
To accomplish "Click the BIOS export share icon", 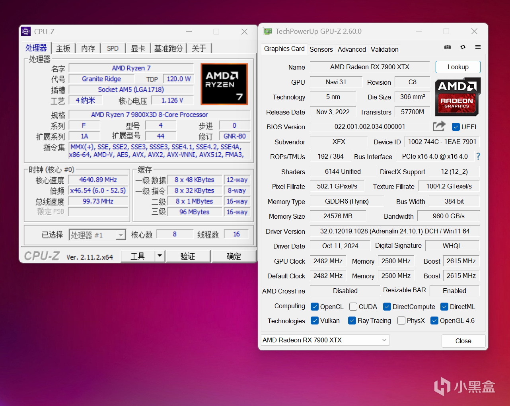I will pos(439,126).
